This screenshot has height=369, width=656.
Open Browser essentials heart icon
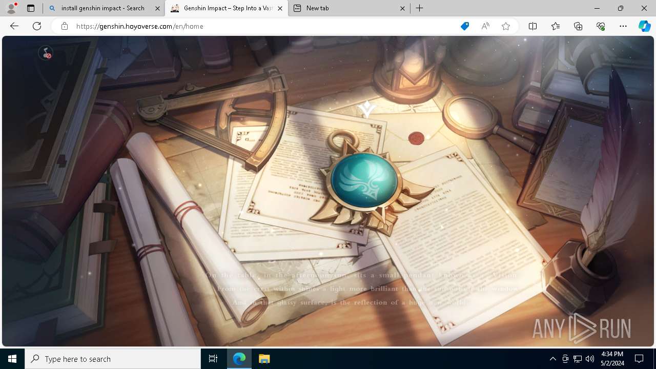601,26
